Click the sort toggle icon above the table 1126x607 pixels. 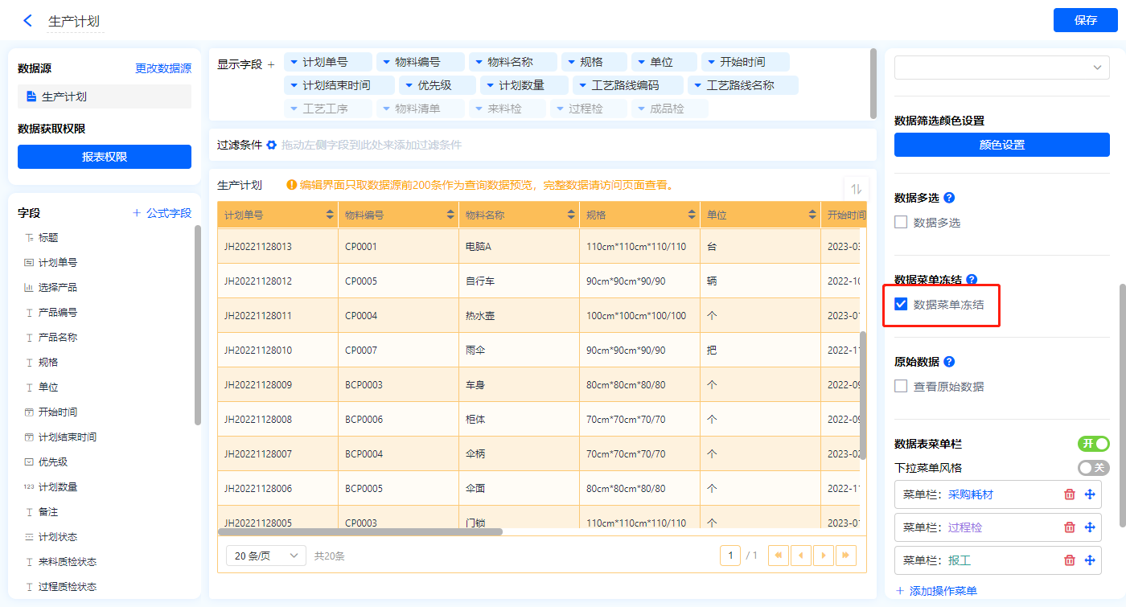[x=856, y=188]
